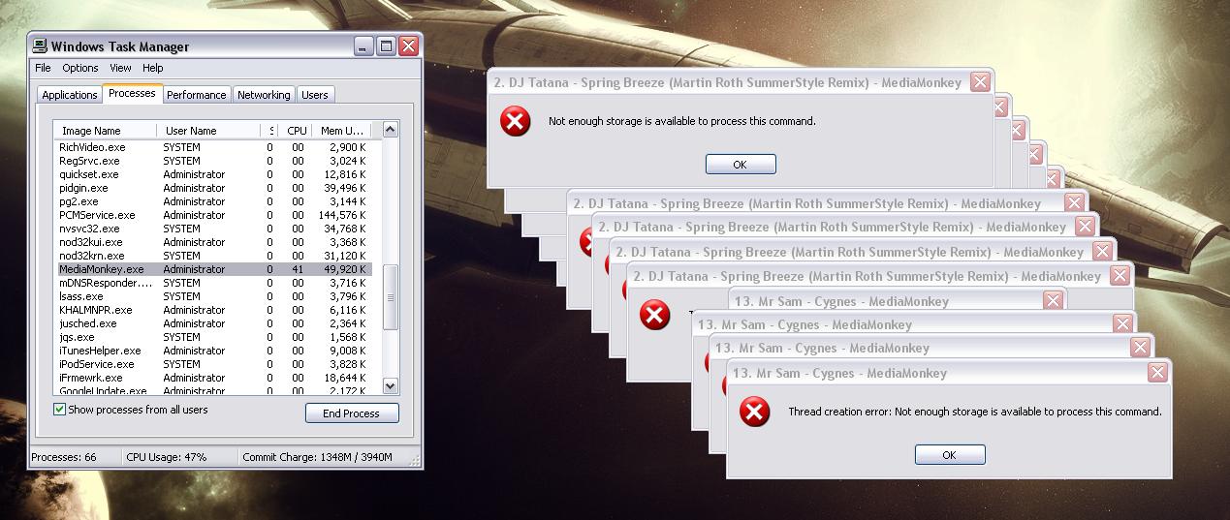Viewport: 1230px width, 520px height.
Task: Click the process list scroll up arrow
Action: (x=390, y=129)
